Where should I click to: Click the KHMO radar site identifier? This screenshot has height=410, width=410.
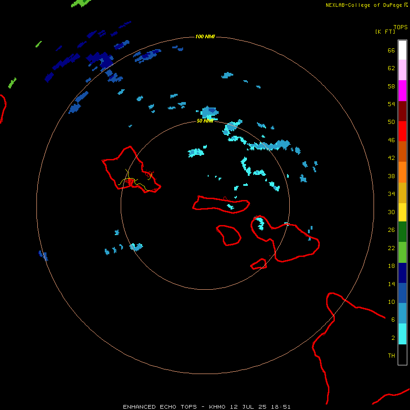tap(217, 407)
